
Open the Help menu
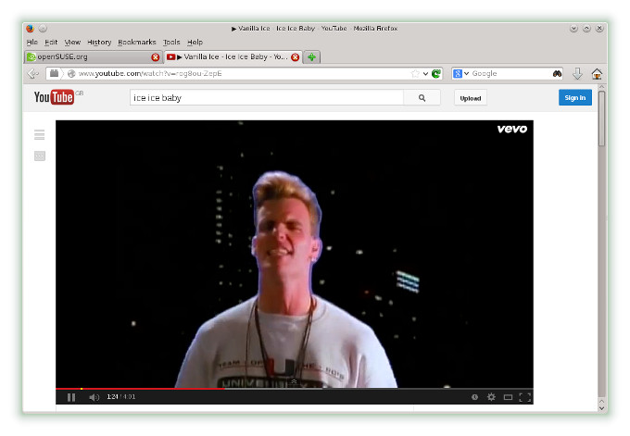point(195,43)
